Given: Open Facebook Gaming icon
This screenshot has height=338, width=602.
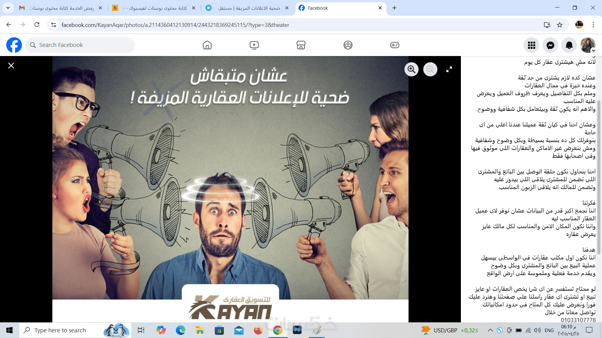Looking at the screenshot, I should 394,45.
